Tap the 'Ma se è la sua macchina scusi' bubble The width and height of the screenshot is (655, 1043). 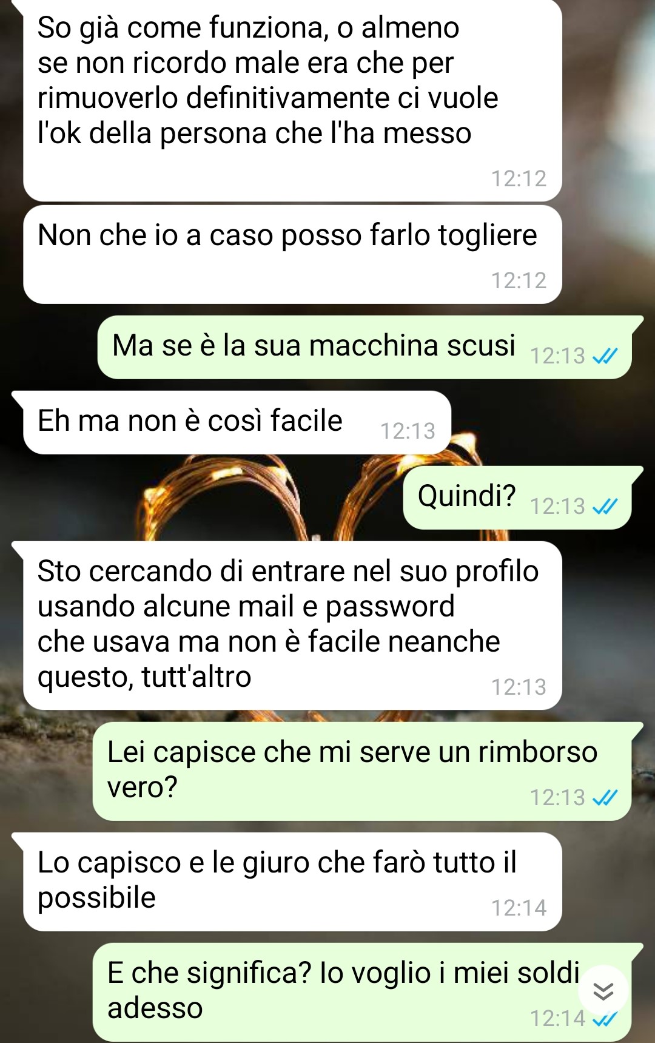pyautogui.click(x=364, y=347)
